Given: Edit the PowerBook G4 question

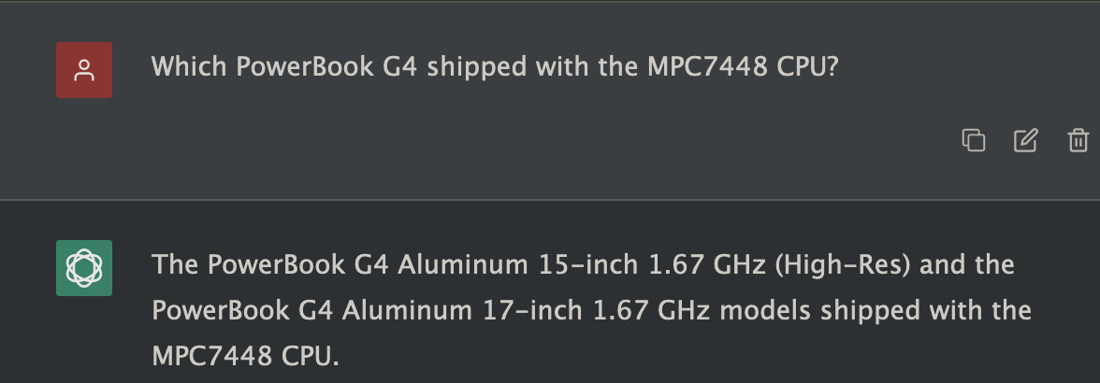Looking at the screenshot, I should 1026,140.
